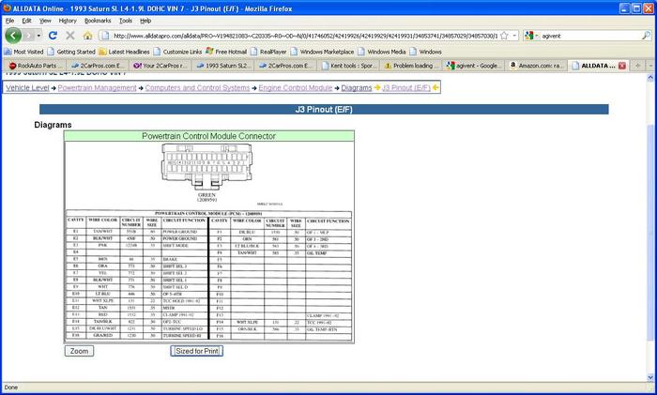Click Computers and Control Systems link

pos(197,87)
